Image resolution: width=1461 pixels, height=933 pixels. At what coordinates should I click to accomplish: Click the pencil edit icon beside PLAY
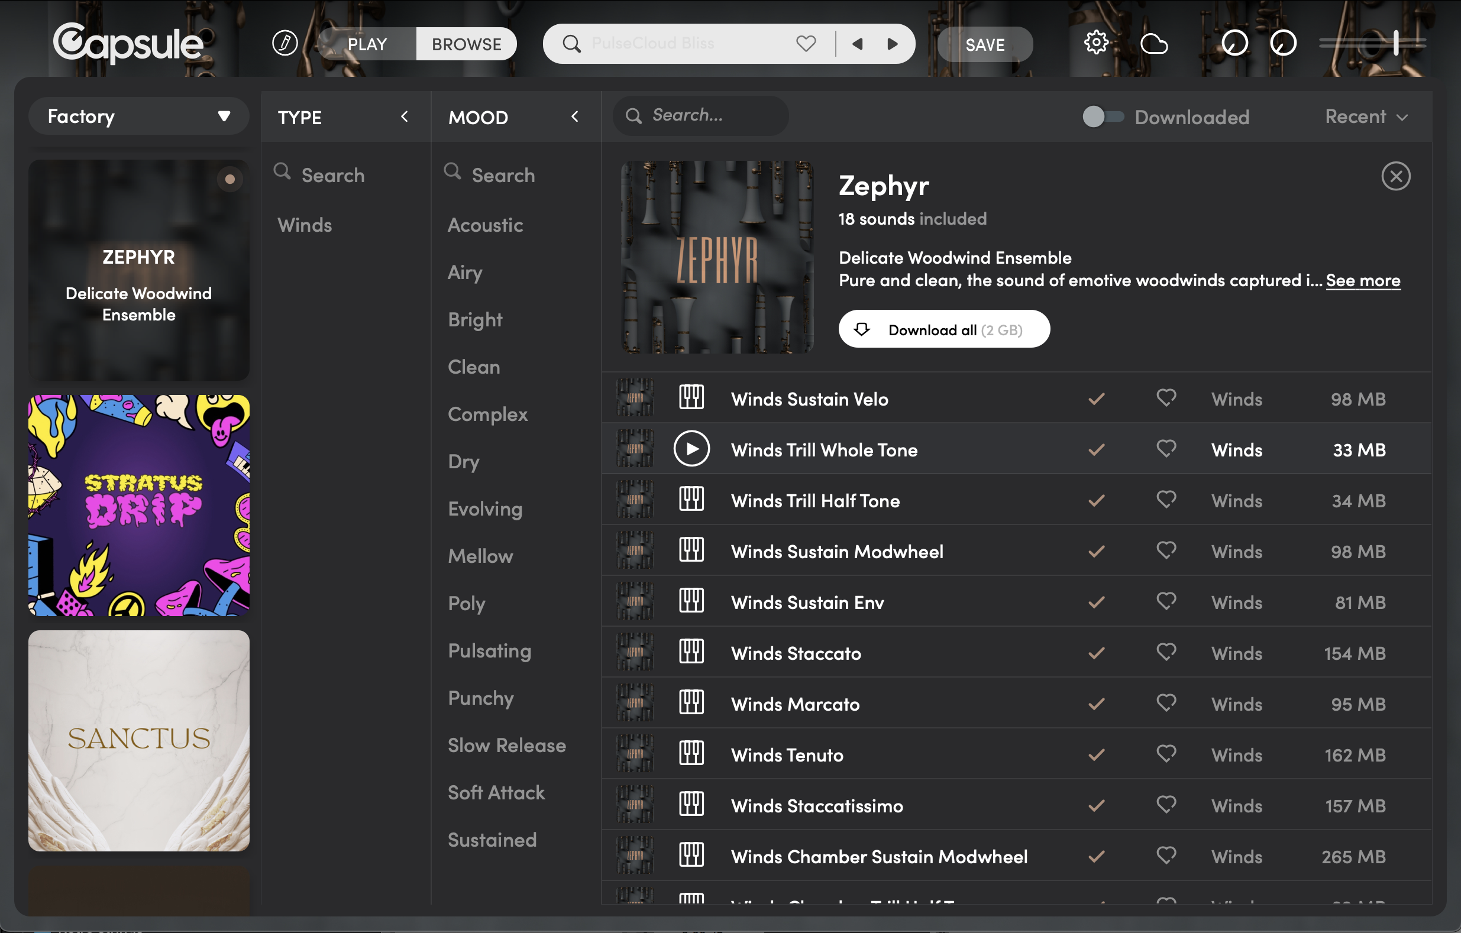[x=285, y=43]
